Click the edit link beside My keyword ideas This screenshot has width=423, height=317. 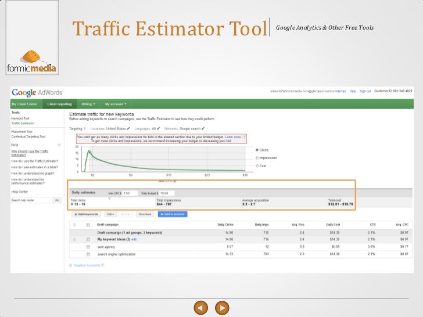pos(134,239)
